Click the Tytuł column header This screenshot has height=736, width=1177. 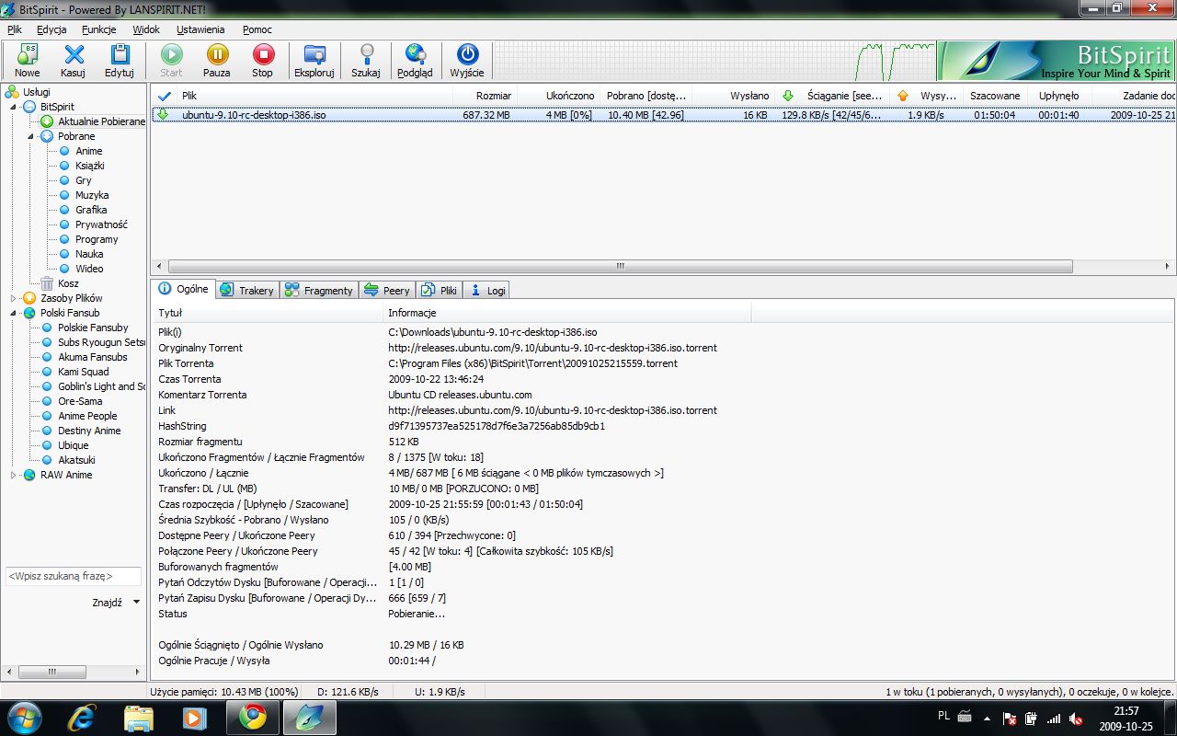pyautogui.click(x=268, y=313)
